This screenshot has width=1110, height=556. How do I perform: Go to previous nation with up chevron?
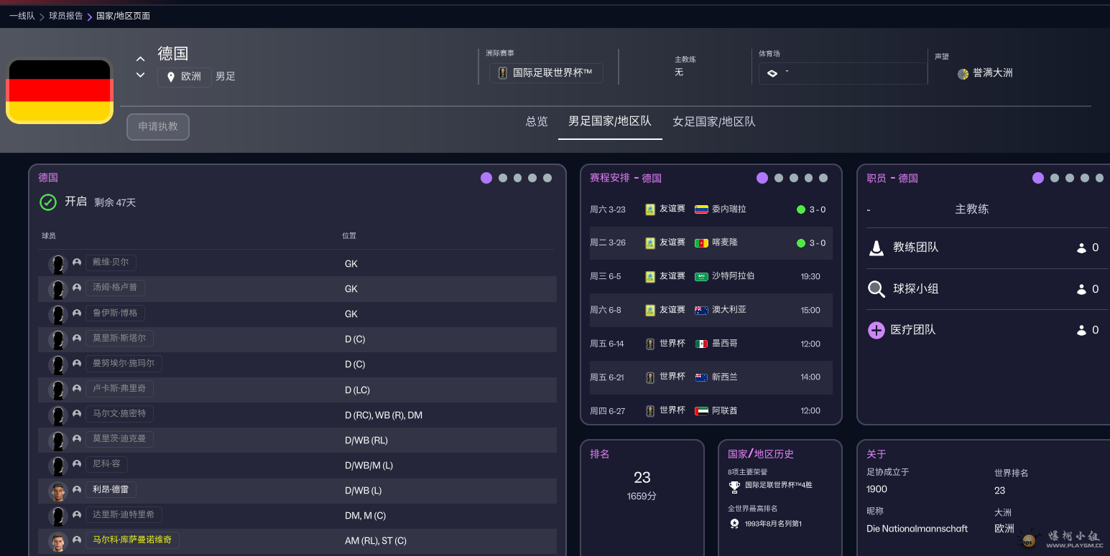(x=141, y=60)
